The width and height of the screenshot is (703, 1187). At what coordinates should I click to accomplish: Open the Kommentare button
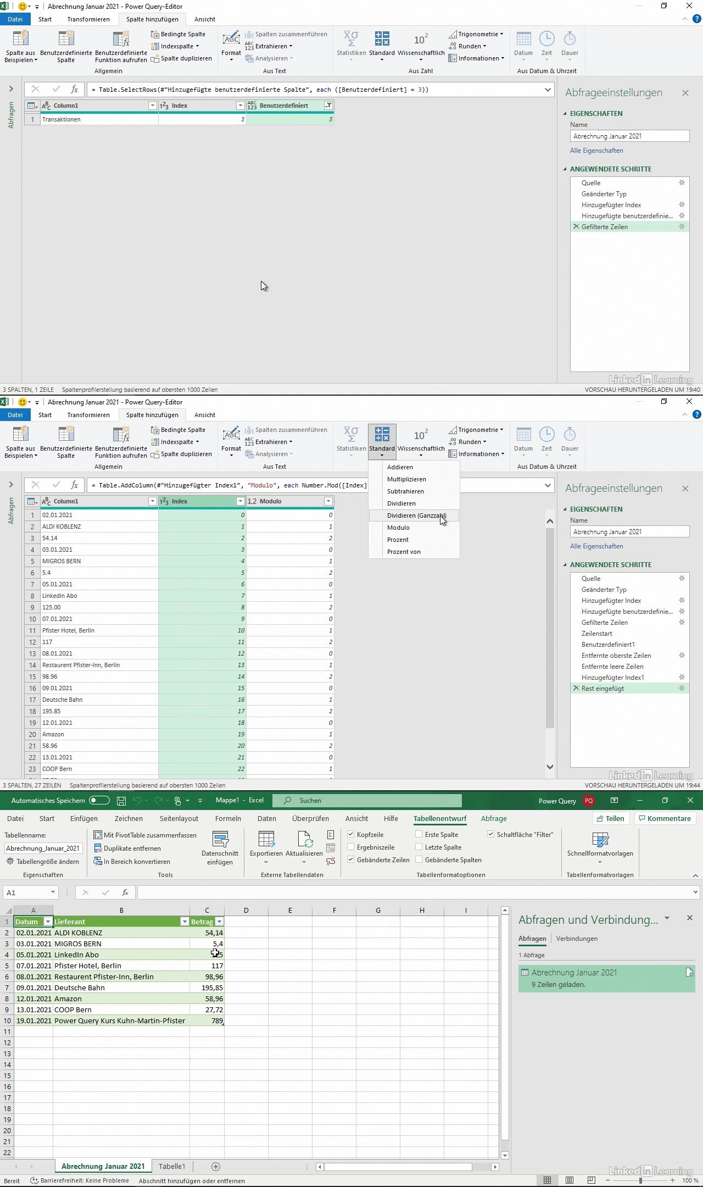[x=665, y=818]
